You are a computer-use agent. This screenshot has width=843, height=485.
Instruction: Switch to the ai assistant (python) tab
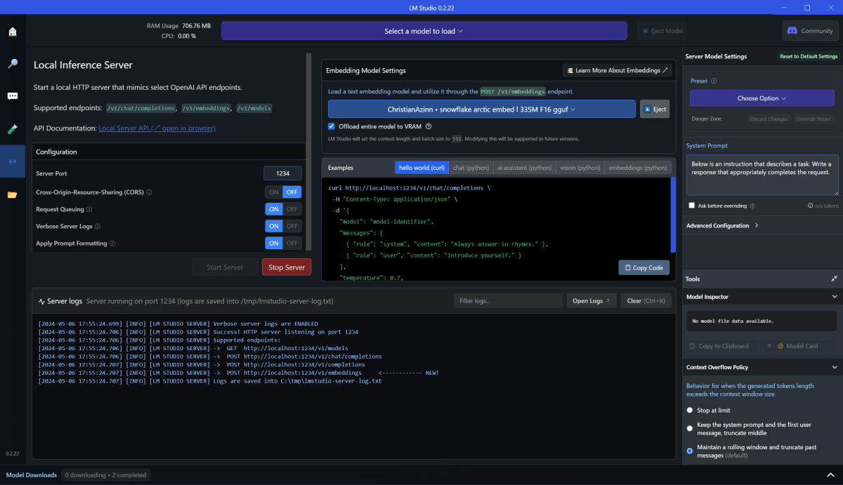[x=524, y=168]
